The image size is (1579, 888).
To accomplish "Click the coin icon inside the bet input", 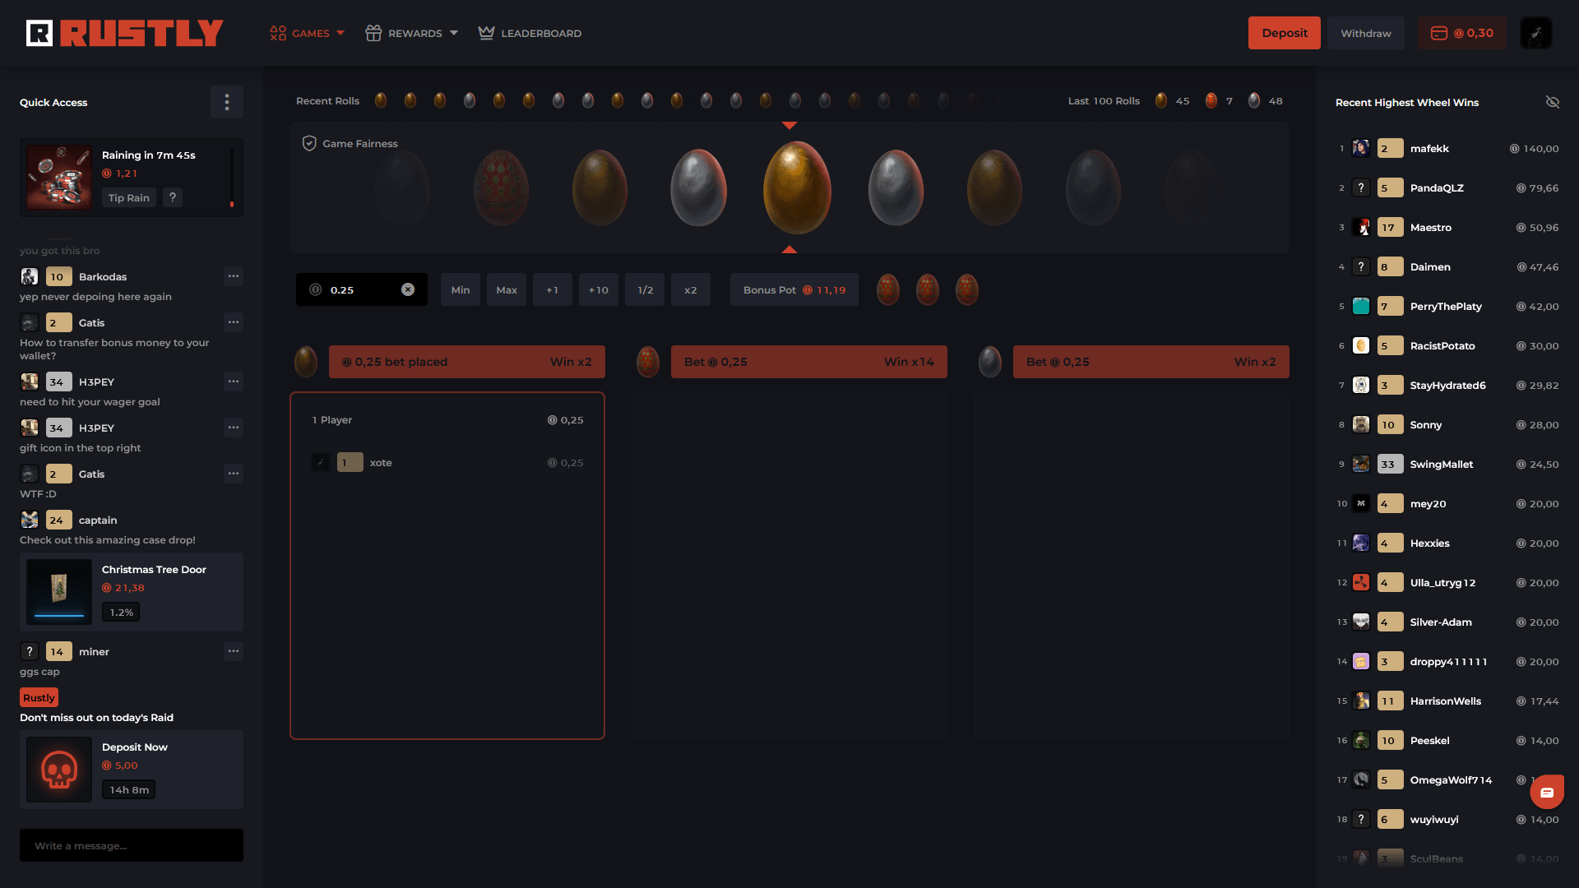I will 313,289.
